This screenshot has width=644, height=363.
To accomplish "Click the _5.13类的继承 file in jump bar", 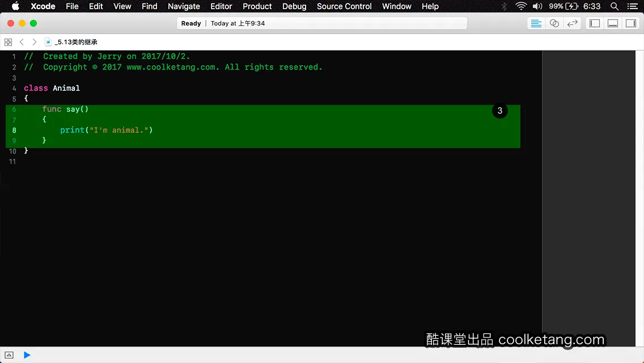I will point(76,42).
